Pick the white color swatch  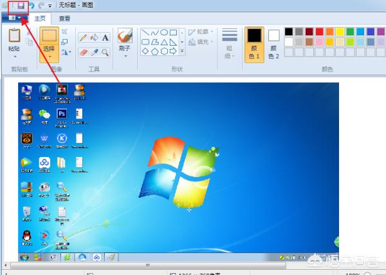pyautogui.click(x=289, y=42)
